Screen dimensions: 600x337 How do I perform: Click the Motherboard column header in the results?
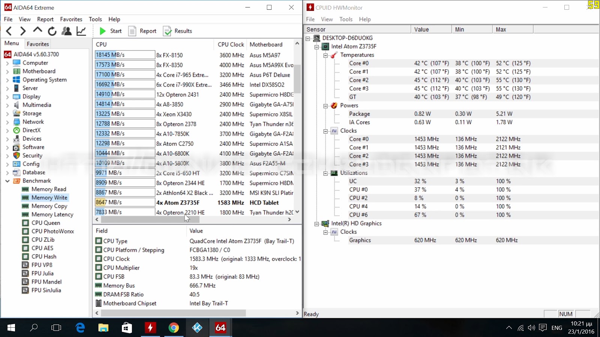270,44
